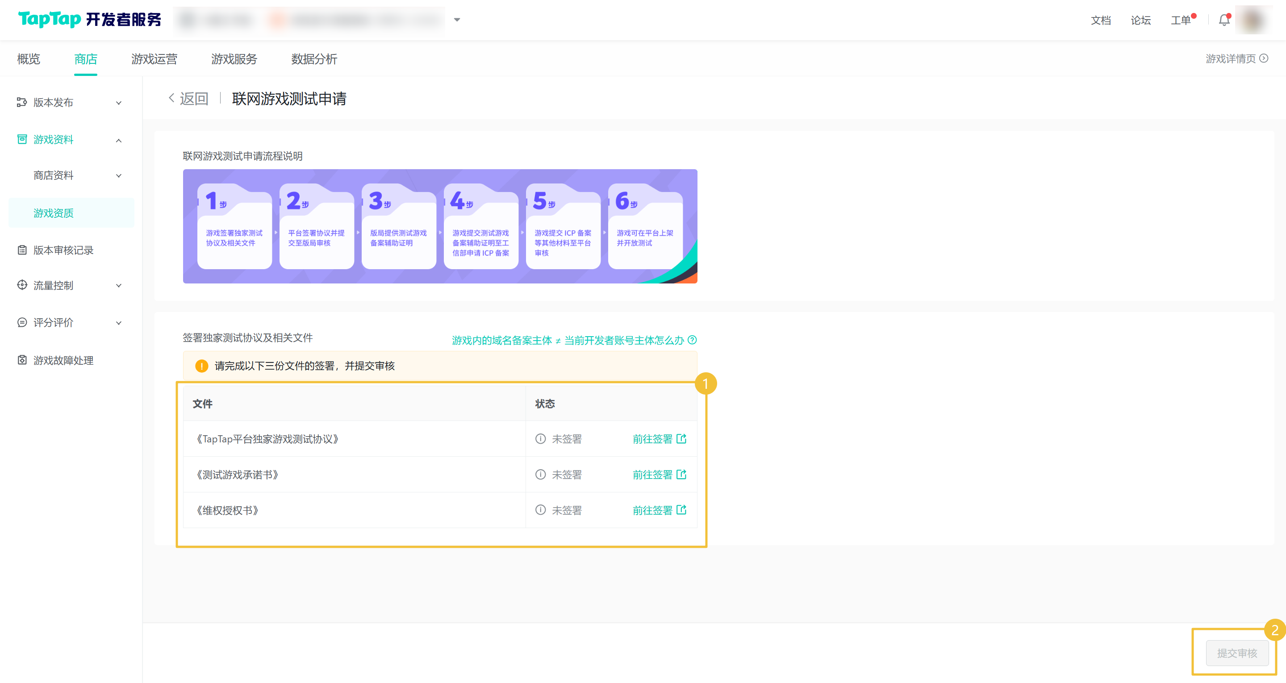Viewport: 1286px width, 683px height.
Task: Click the 《维权授权书》 file name
Action: tap(228, 510)
